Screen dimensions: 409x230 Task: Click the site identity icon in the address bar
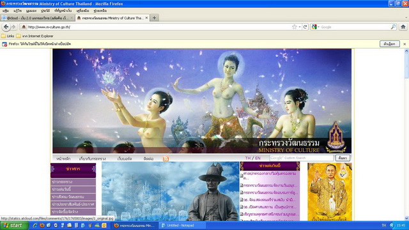point(24,27)
